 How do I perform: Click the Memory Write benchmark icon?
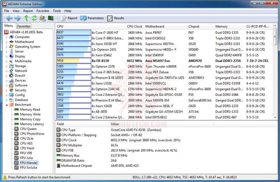pyautogui.click(x=17, y=114)
